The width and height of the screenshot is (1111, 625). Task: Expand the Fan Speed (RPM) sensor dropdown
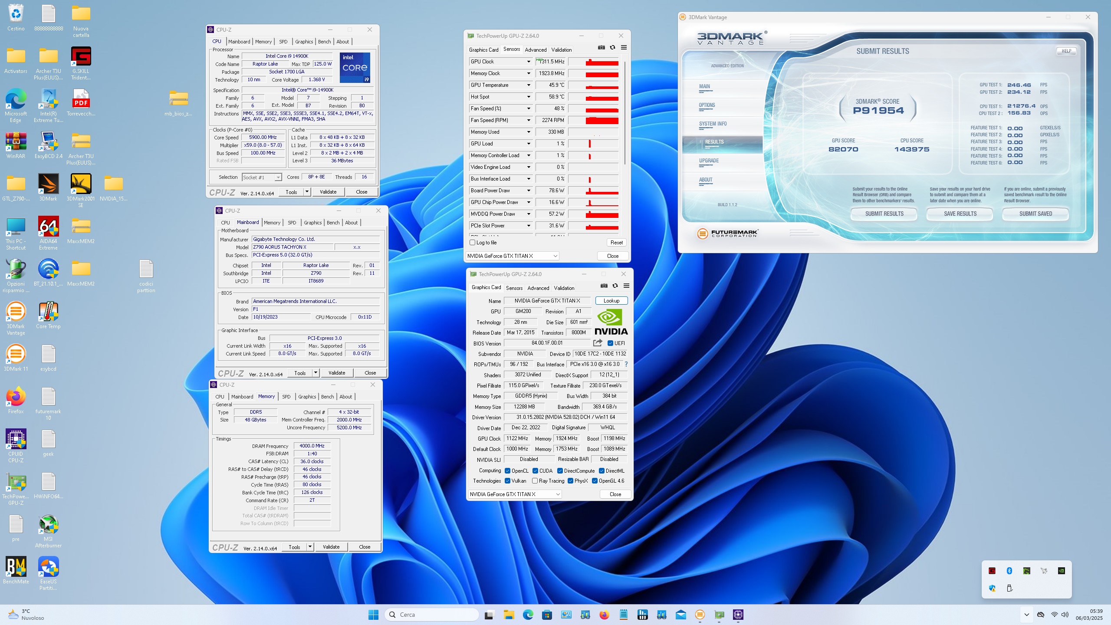(529, 120)
